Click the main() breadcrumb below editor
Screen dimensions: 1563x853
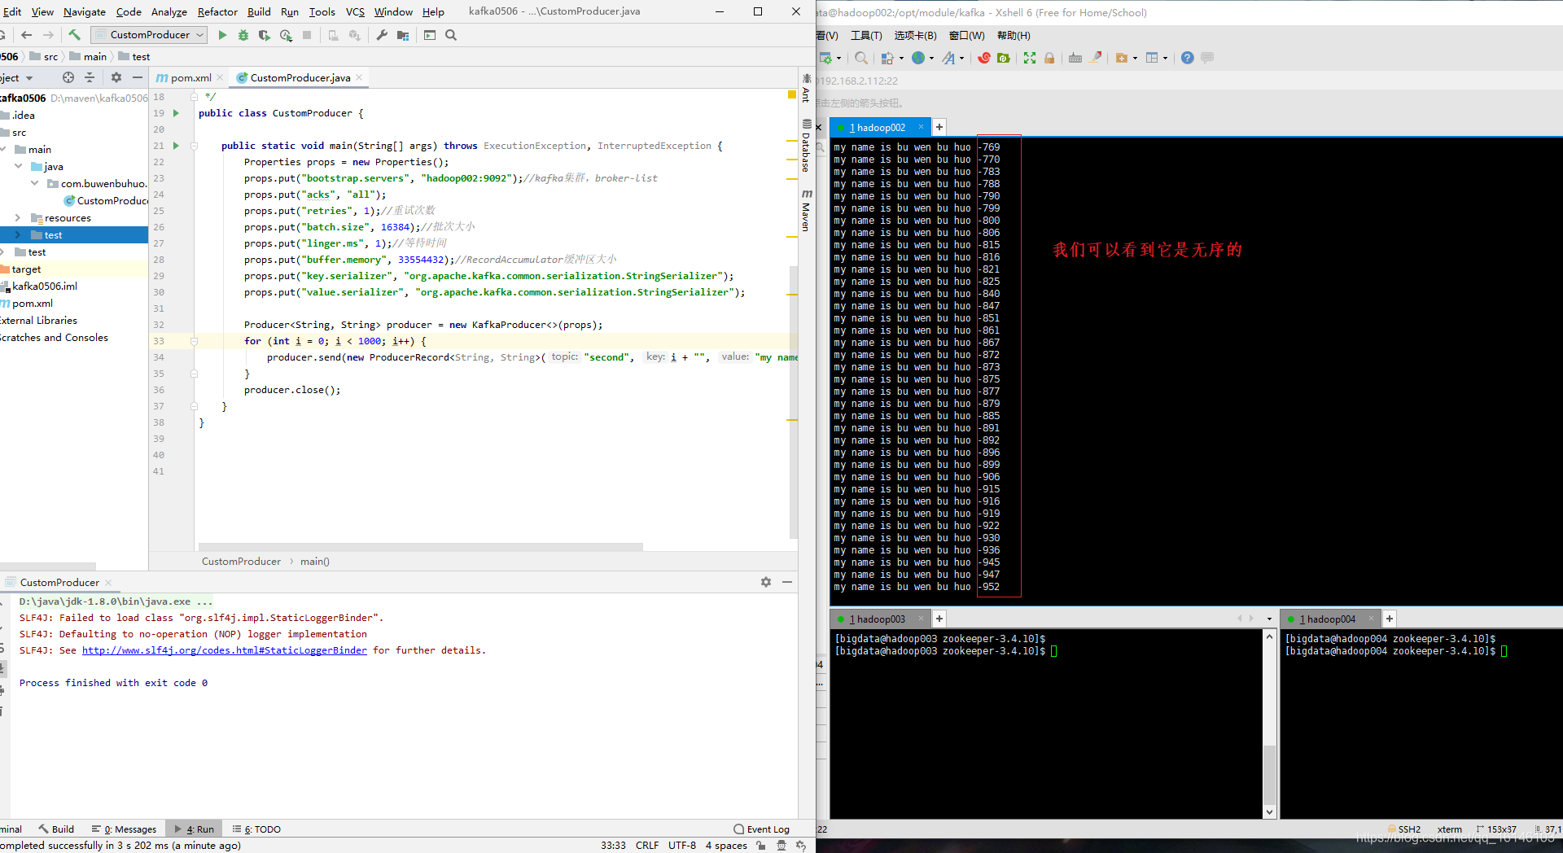point(315,562)
